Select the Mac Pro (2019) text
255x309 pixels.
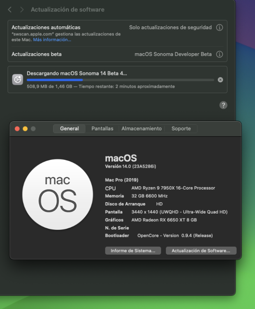coord(122,180)
